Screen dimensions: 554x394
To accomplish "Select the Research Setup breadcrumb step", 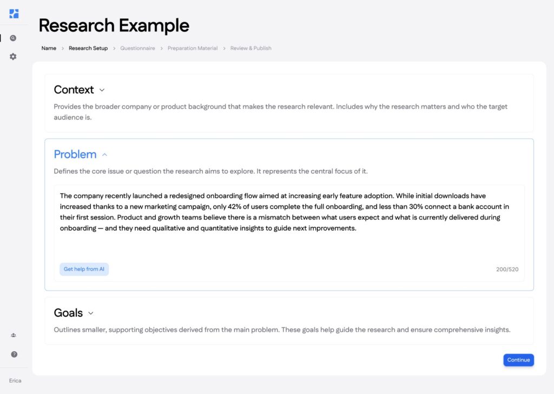I will (88, 48).
